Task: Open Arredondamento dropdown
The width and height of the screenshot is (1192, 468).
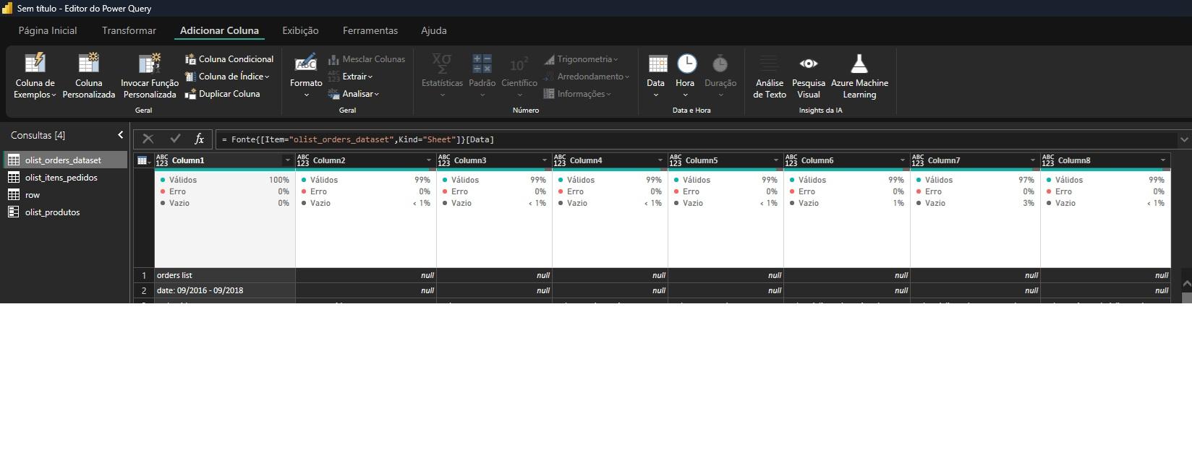Action: [x=587, y=77]
